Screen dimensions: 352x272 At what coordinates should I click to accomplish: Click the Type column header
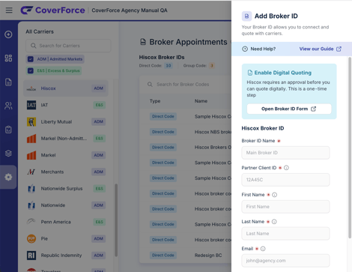[155, 101]
